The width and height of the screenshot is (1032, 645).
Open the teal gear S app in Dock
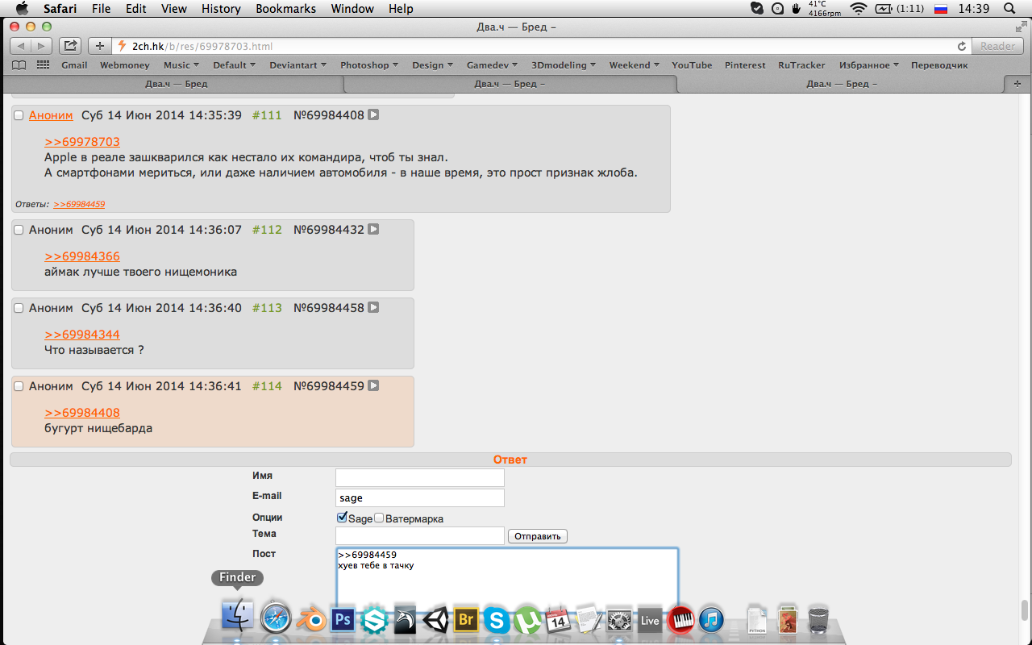tap(374, 619)
